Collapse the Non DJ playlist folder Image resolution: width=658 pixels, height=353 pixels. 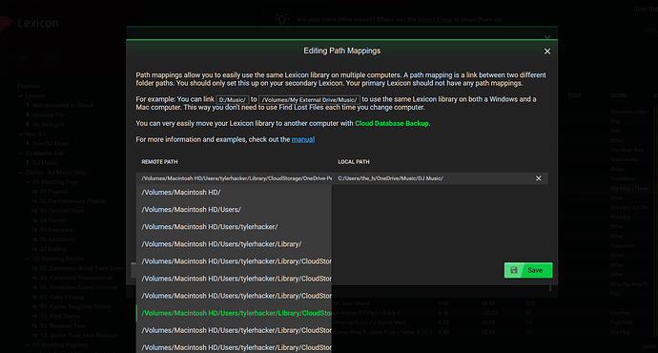tap(21, 134)
